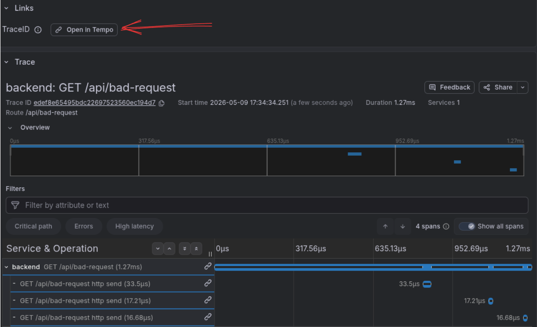Collapse the backend GET /api/bad-request span
The height and width of the screenshot is (327, 537).
point(7,267)
